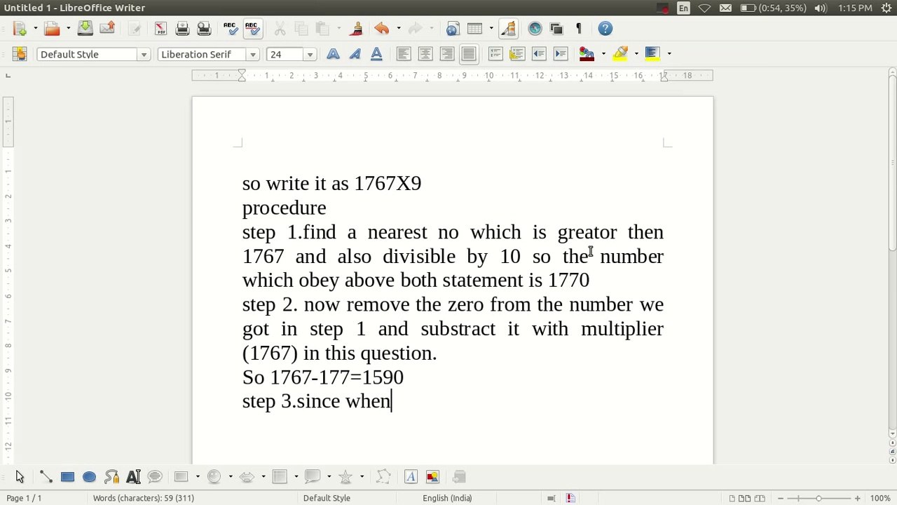Click the vertical document scrollbar
This screenshot has width=897, height=505.
tap(892, 161)
